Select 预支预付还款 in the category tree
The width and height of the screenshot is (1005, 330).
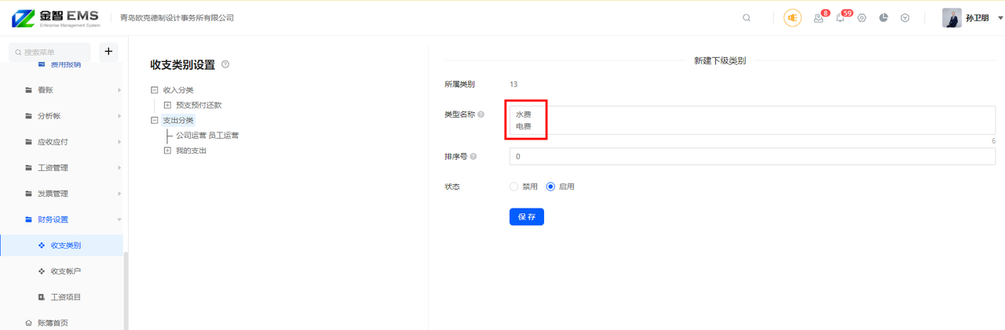(199, 105)
